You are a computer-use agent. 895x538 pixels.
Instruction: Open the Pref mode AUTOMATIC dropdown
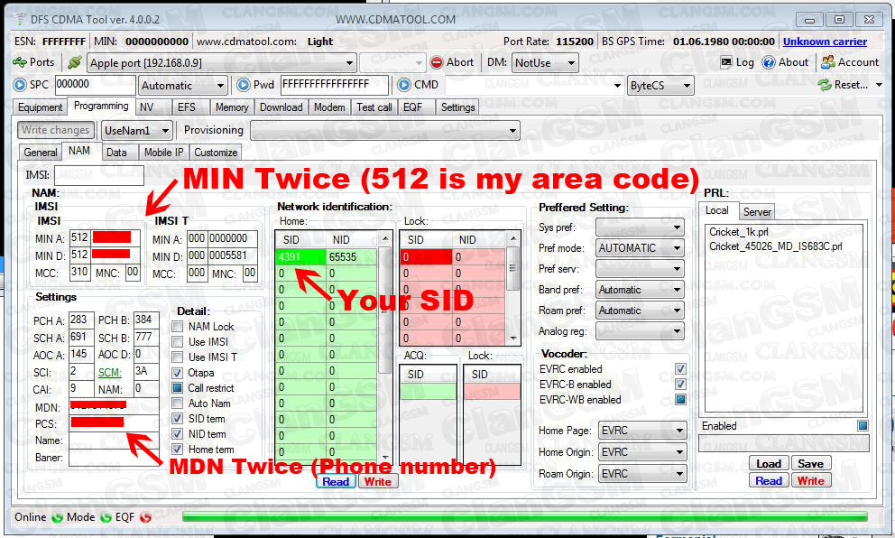point(676,248)
